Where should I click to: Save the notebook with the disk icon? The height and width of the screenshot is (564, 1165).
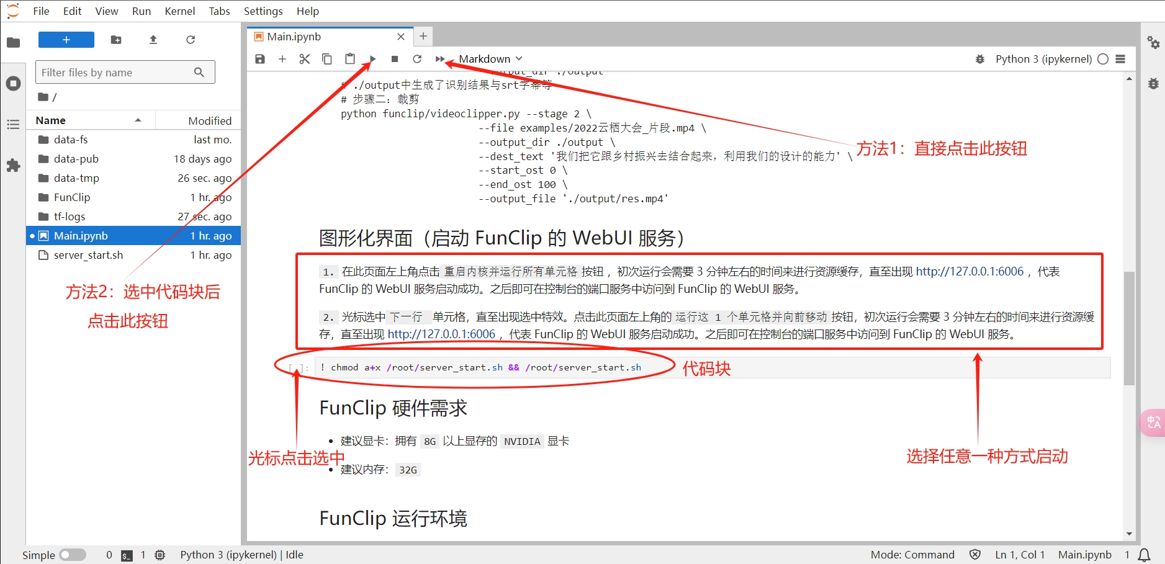click(260, 59)
